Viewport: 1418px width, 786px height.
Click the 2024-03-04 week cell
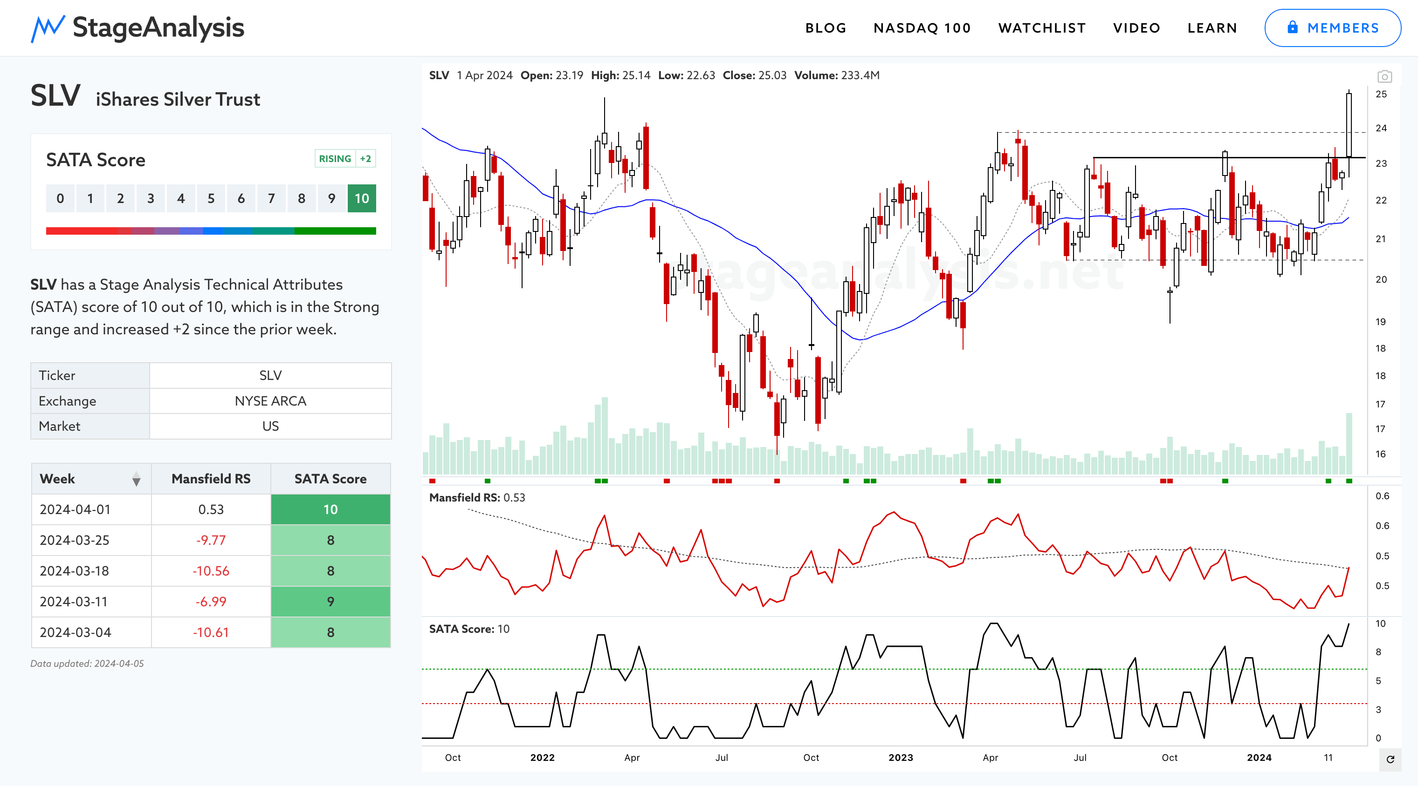click(91, 632)
